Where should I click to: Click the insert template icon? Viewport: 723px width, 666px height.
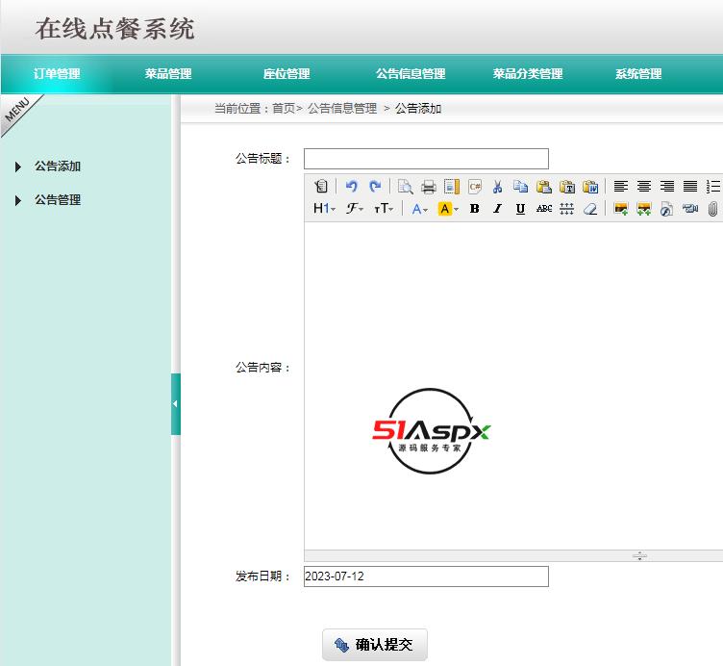click(x=452, y=187)
